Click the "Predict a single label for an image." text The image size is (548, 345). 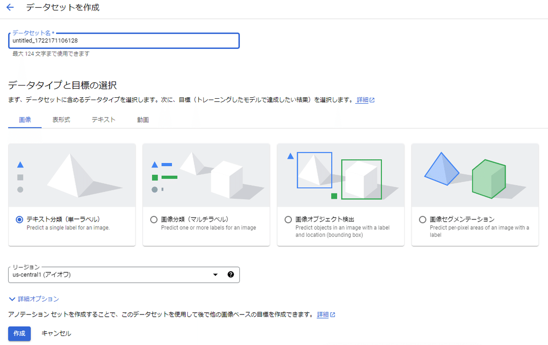pyautogui.click(x=68, y=228)
